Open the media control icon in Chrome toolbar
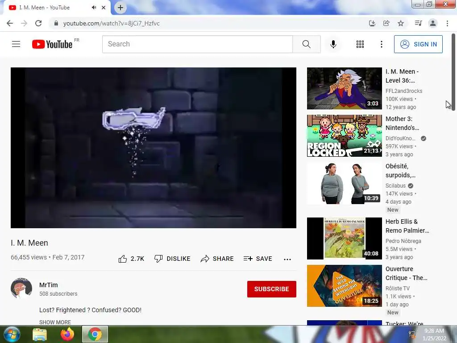 [418, 23]
